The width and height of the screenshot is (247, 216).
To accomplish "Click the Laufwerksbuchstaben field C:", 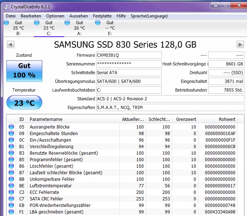I will (129, 90).
